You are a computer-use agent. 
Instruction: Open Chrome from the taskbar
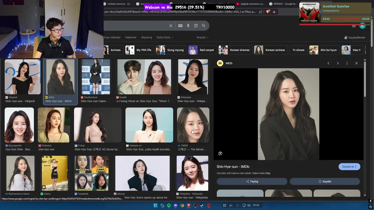[182, 205]
